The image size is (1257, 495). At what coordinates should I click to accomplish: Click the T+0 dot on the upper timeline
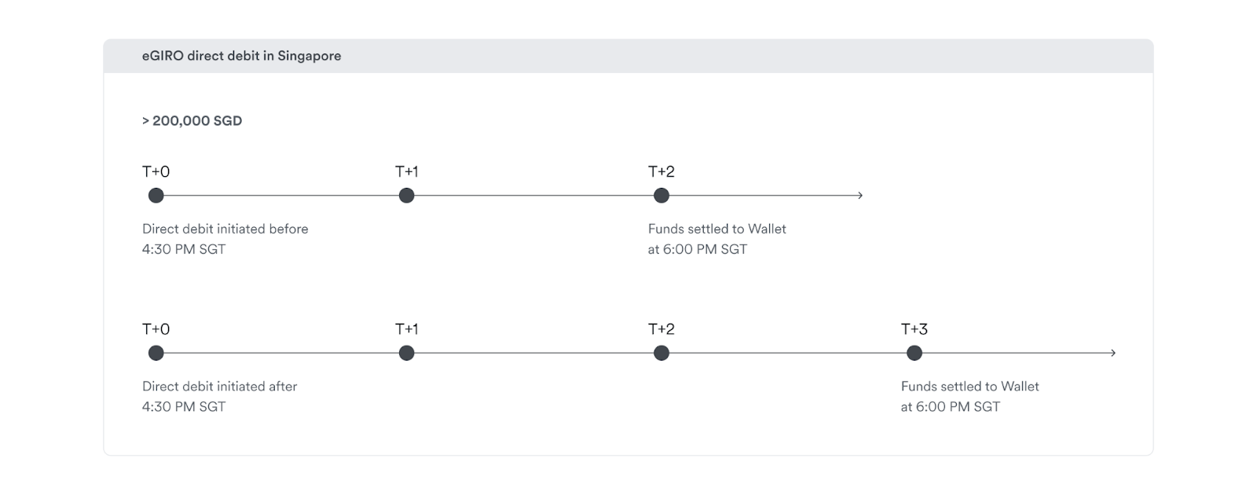pos(156,196)
